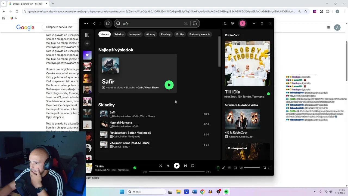Open the play queue
348x196 pixels.
pyautogui.click(x=229, y=168)
